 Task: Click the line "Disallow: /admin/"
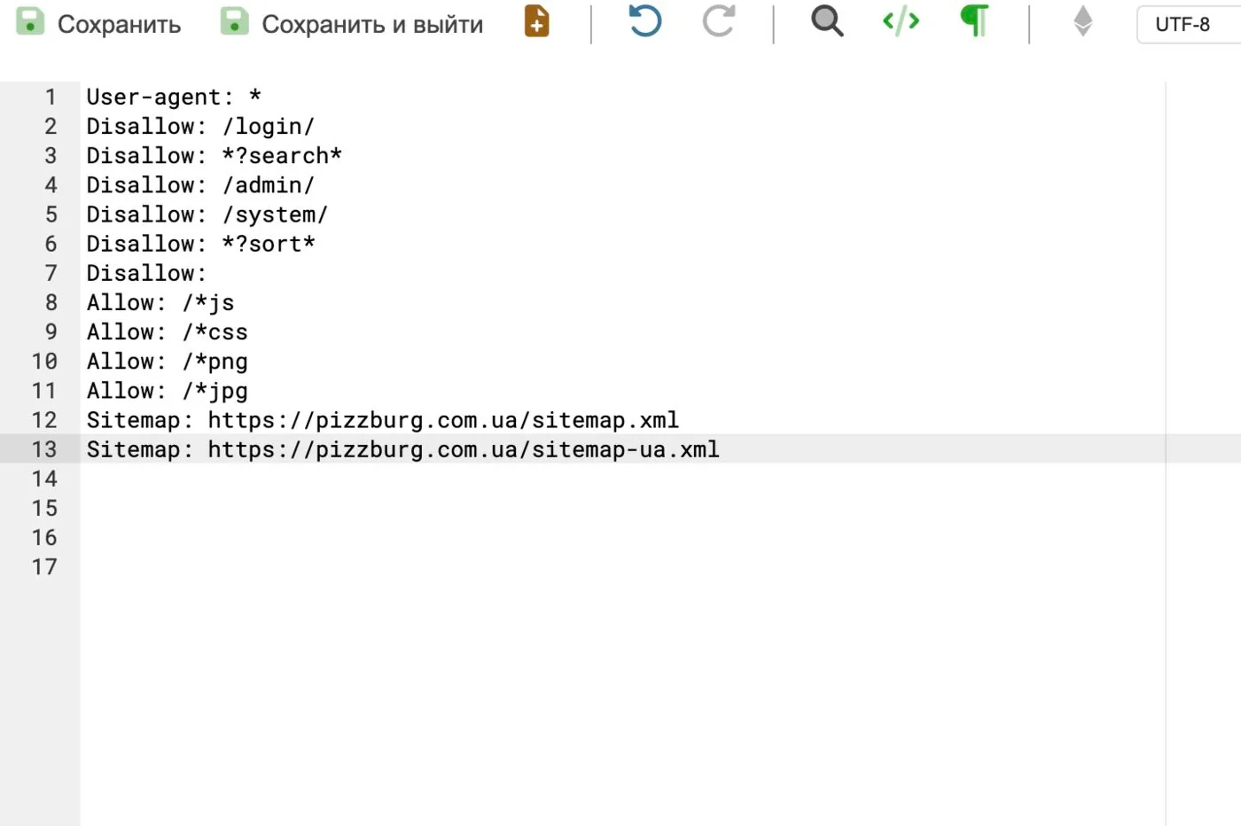200,184
